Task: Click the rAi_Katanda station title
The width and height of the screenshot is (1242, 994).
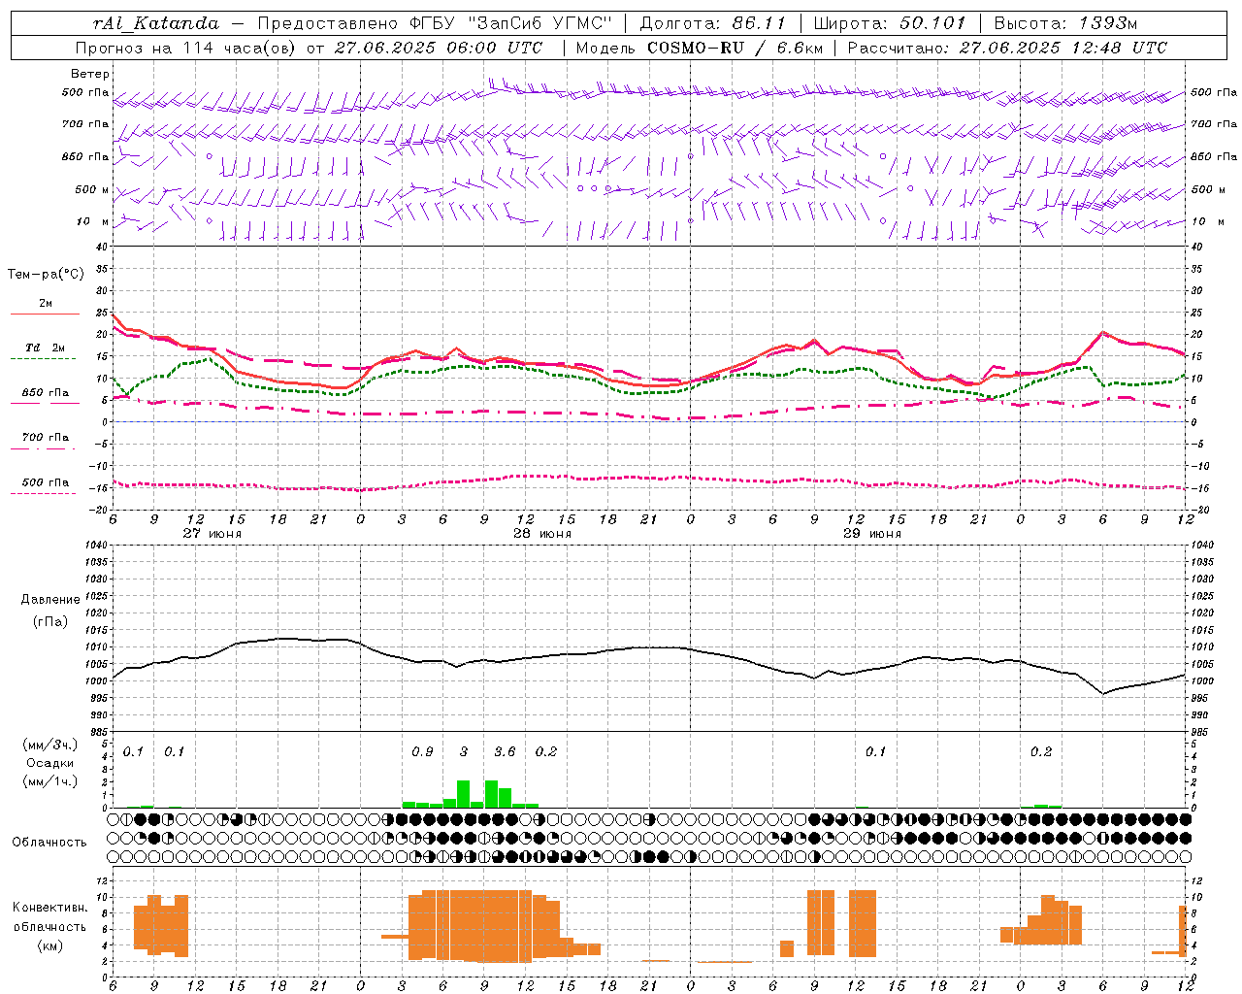Action: [156, 23]
